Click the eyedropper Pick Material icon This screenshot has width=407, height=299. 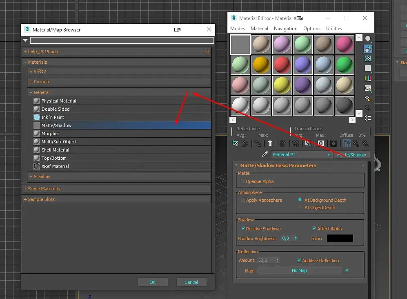pos(265,154)
